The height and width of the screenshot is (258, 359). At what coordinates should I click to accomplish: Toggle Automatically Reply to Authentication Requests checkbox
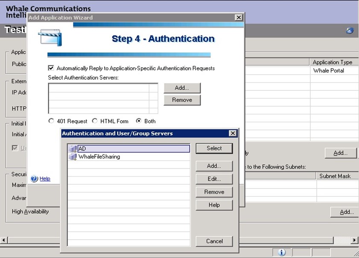pos(51,68)
